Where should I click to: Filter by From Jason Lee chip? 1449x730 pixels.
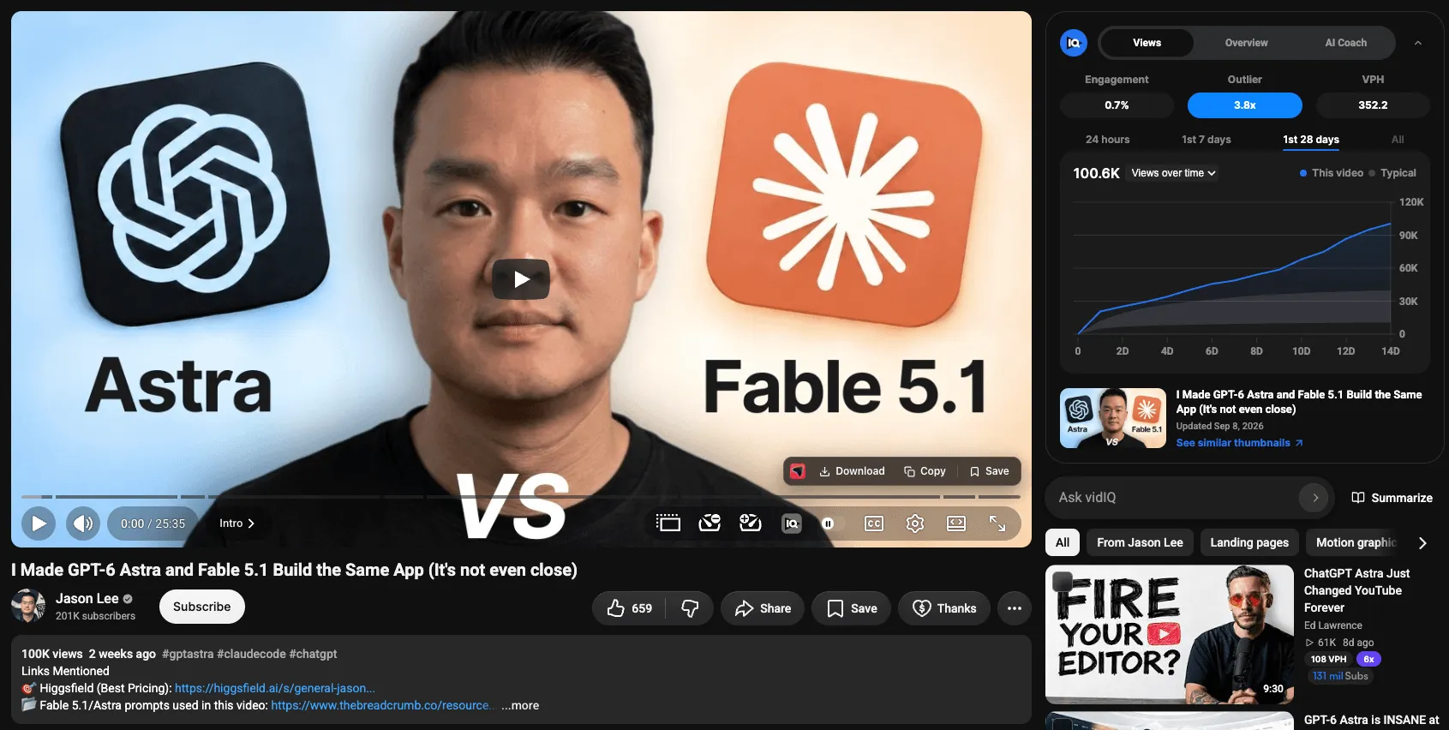pyautogui.click(x=1140, y=542)
